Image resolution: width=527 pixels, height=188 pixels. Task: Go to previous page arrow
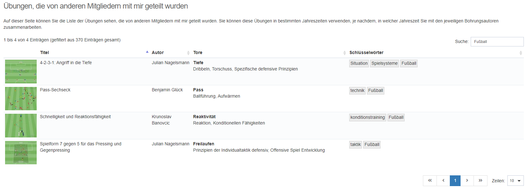443,181
